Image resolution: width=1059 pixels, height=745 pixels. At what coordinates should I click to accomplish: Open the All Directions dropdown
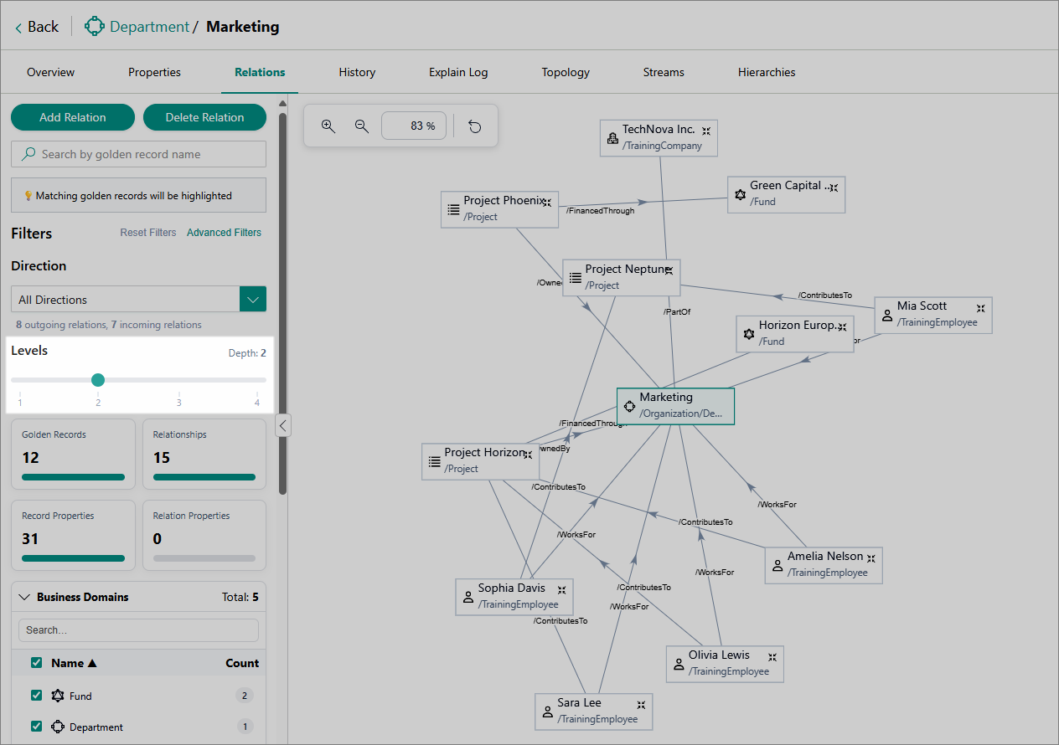tap(253, 300)
